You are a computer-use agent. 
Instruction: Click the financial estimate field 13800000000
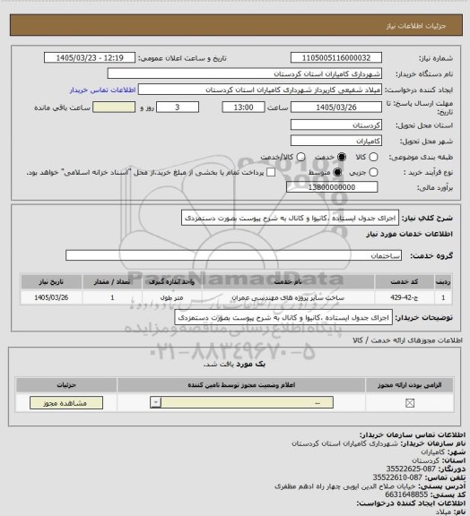point(332,187)
